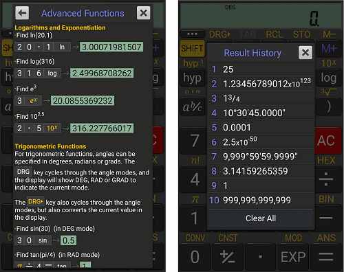344x272 pixels.
Task: Pick history entry 6 2.5x10^-50
Action: pos(261,142)
